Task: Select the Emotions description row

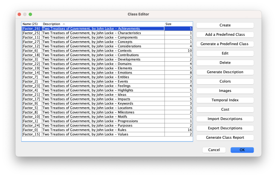Action: tap(103, 73)
